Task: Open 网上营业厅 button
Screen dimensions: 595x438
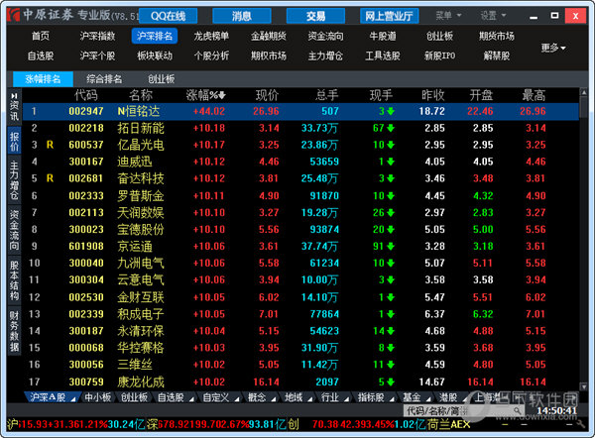Action: pyautogui.click(x=390, y=16)
